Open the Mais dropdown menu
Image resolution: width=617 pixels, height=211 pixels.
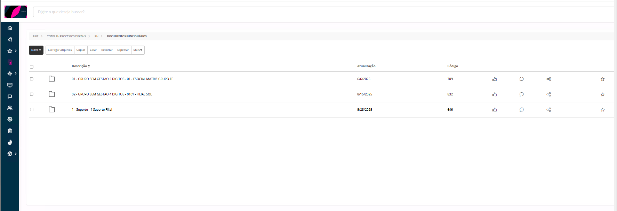click(x=138, y=50)
